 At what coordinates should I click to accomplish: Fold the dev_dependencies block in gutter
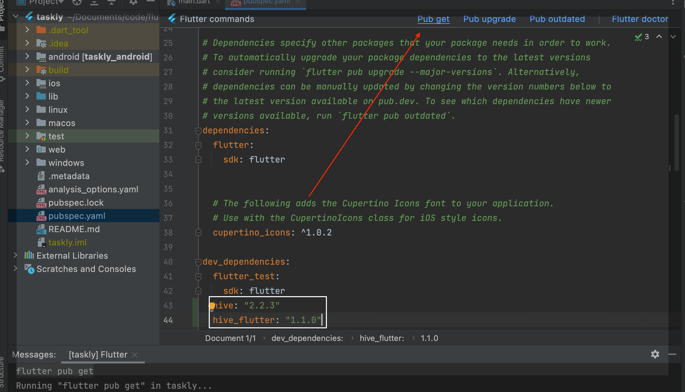tap(198, 262)
